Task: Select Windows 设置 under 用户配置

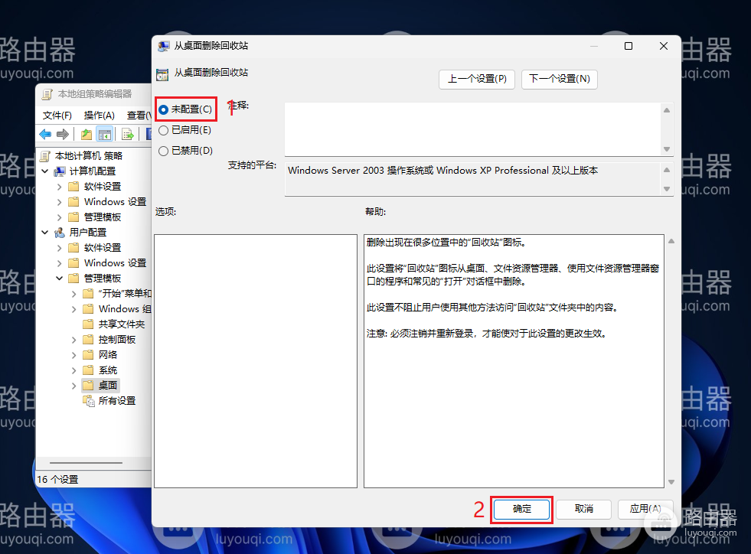Action: click(115, 263)
